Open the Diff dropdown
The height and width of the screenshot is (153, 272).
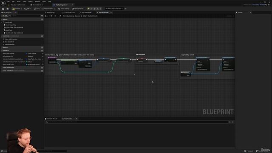click(x=27, y=8)
